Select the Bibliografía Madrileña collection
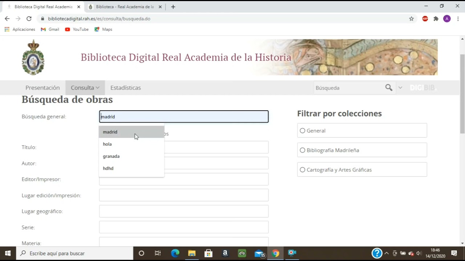465x261 pixels. tap(302, 150)
